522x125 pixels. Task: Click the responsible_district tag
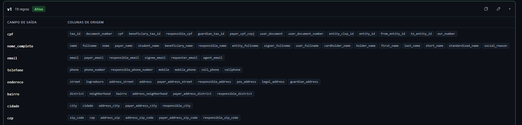235,94
